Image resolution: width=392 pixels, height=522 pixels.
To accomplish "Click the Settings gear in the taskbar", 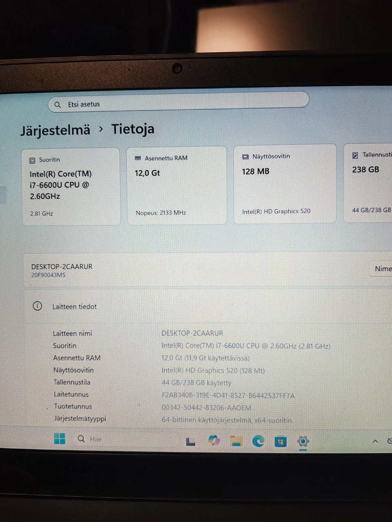I will coord(303,442).
